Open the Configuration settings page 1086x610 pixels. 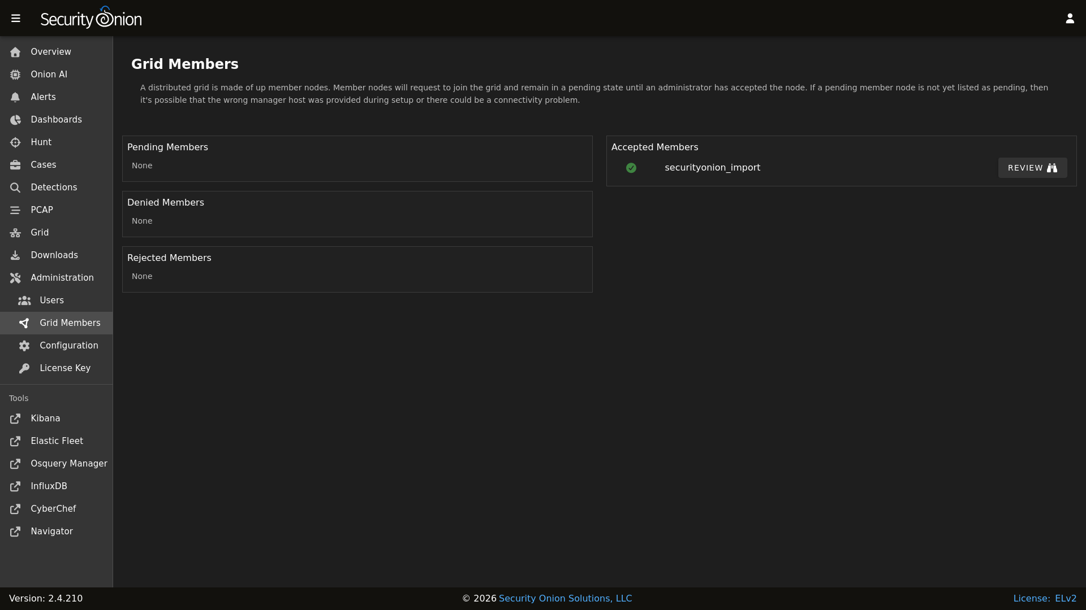[68, 346]
